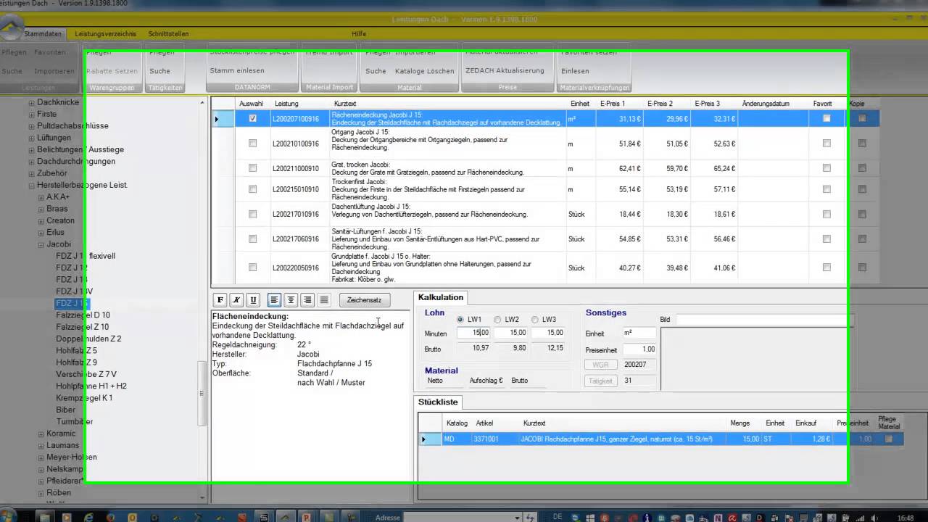
Task: Collapse the Jacobi manufacturer node
Action: [41, 245]
